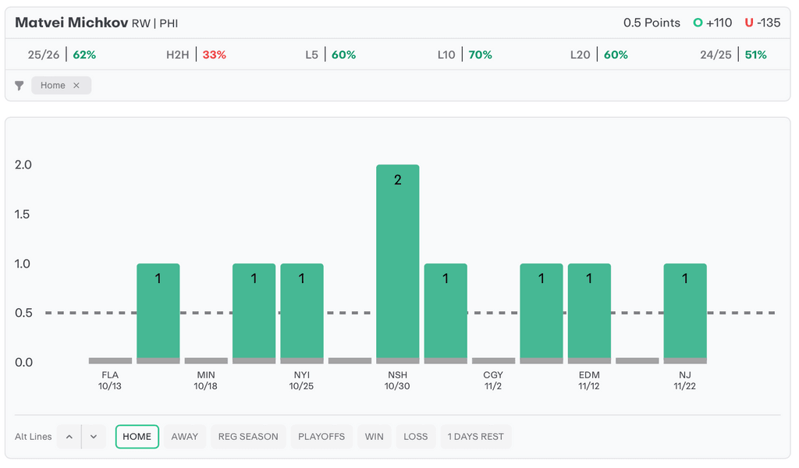Open Matvei Michkov player name
799x468 pixels.
coord(71,23)
